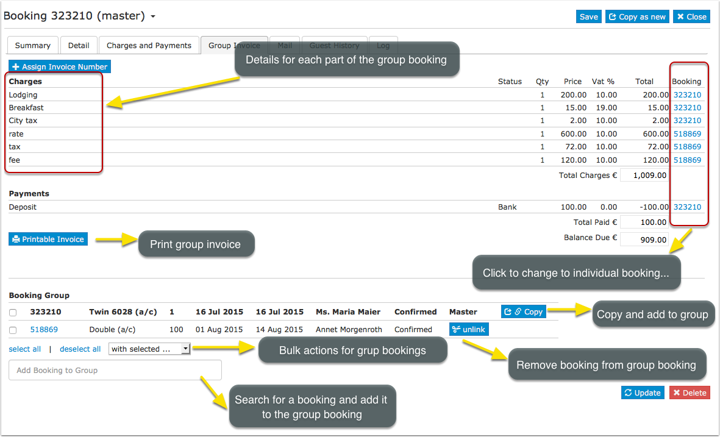Click the Update button

point(643,393)
